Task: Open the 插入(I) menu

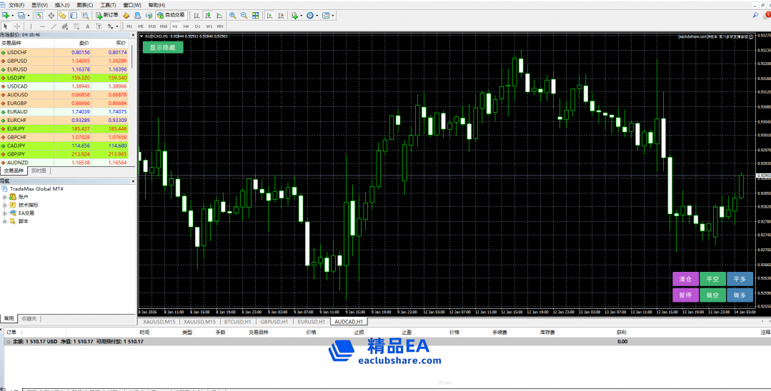Action: point(62,5)
